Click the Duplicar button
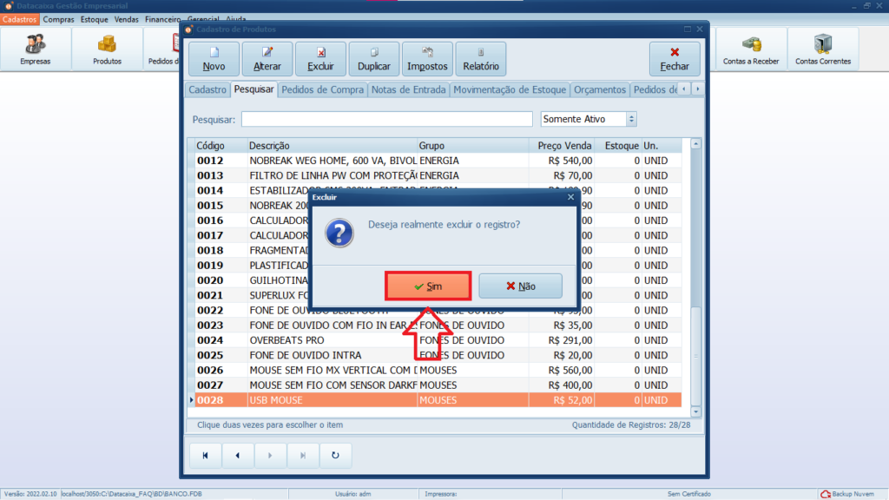The height and width of the screenshot is (500, 889). (374, 59)
